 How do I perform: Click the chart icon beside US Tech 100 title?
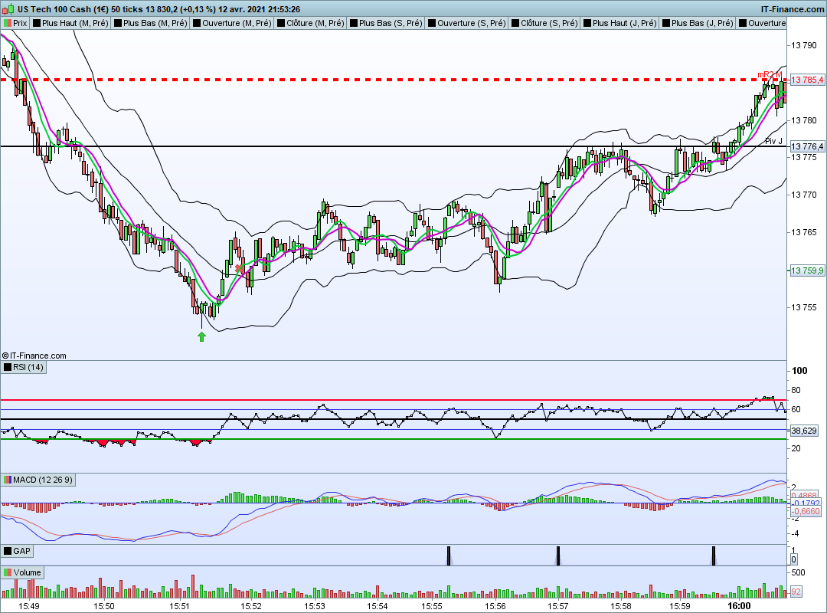[x=9, y=9]
